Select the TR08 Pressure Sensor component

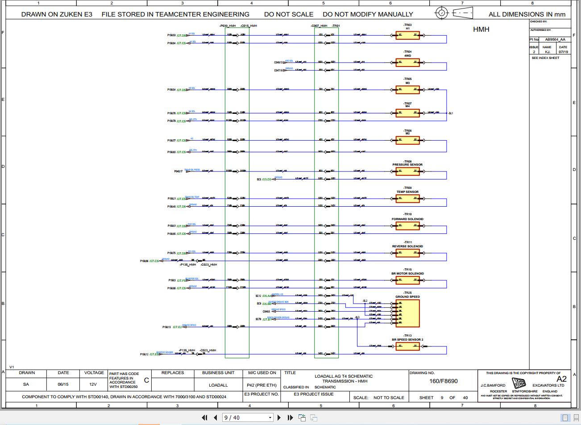[407, 172]
